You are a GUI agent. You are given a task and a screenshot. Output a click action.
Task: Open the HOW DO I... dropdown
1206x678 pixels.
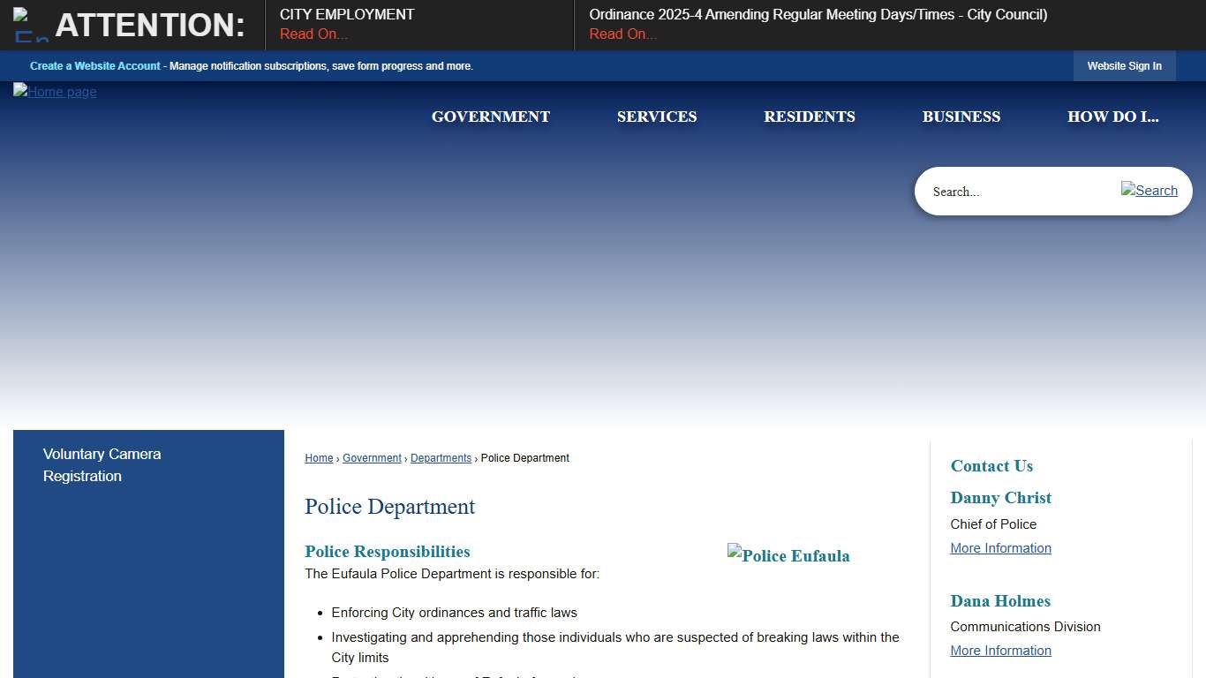pyautogui.click(x=1113, y=117)
